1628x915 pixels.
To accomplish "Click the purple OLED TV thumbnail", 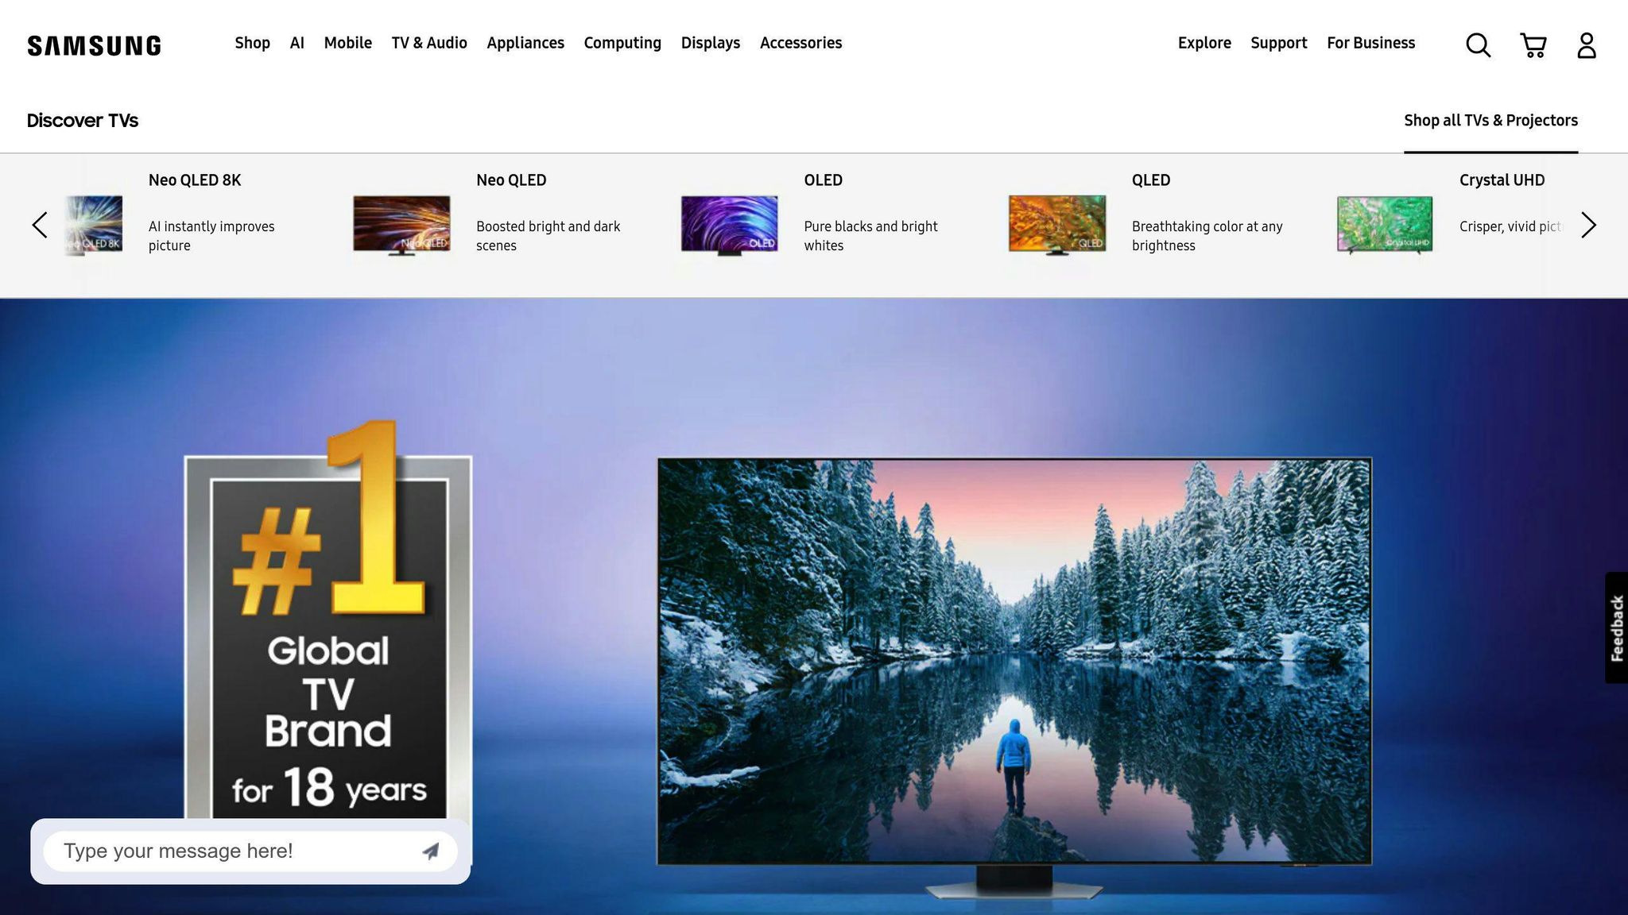I will [x=729, y=226].
